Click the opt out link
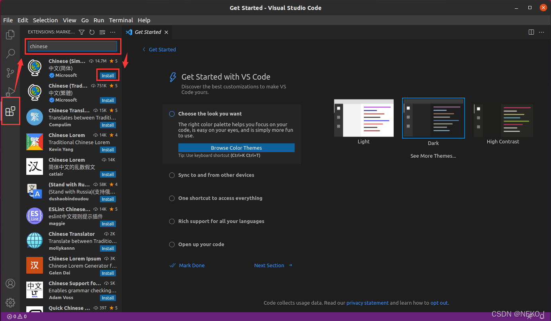This screenshot has height=321, width=551. pyautogui.click(x=439, y=303)
